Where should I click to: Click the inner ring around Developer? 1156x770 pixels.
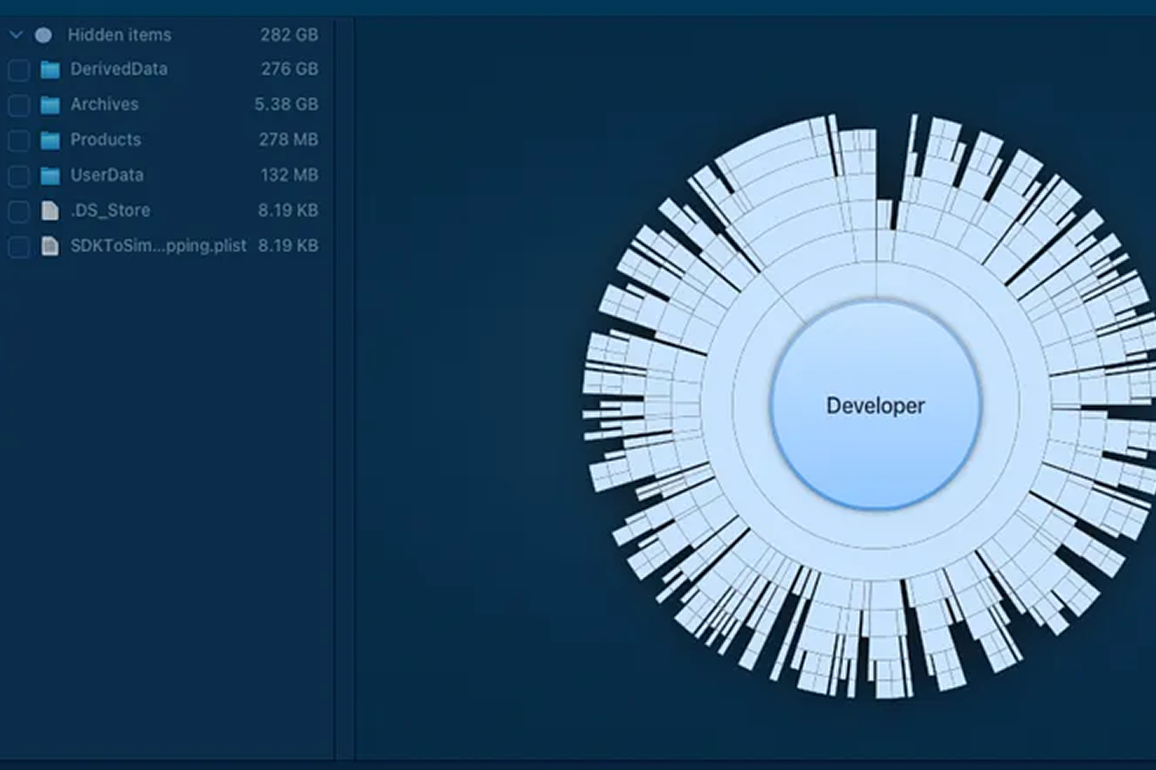click(876, 530)
